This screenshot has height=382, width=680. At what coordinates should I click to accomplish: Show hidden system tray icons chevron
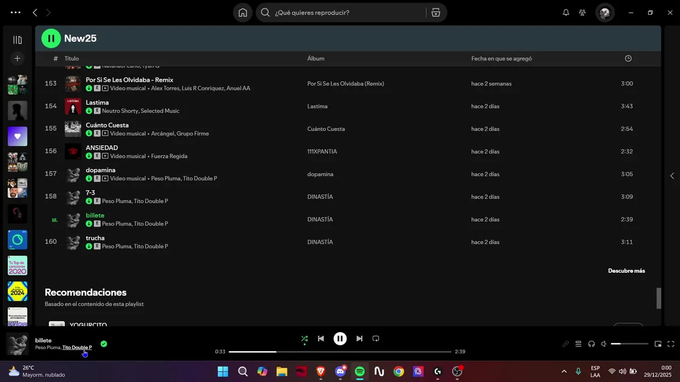[564, 371]
